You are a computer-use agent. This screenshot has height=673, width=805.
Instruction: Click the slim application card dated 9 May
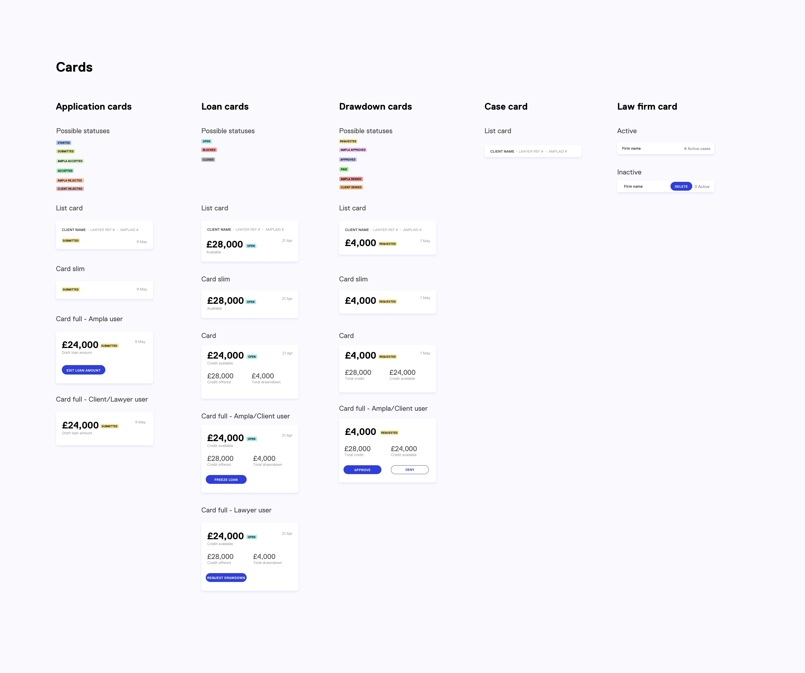[104, 290]
